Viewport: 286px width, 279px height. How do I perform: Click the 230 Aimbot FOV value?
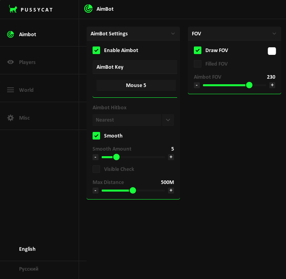coord(271,77)
